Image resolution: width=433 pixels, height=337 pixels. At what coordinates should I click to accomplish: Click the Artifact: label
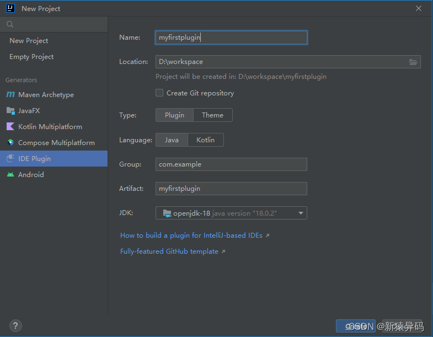[x=131, y=189]
